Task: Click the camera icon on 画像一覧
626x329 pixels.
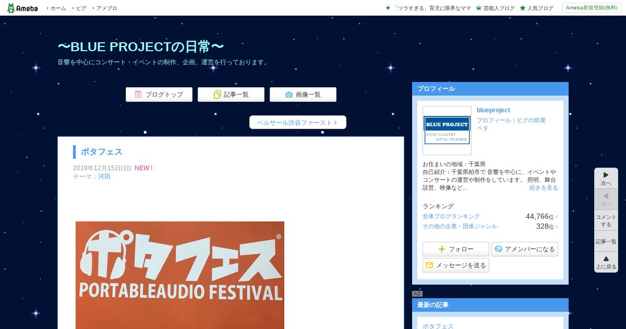Action: tap(289, 95)
